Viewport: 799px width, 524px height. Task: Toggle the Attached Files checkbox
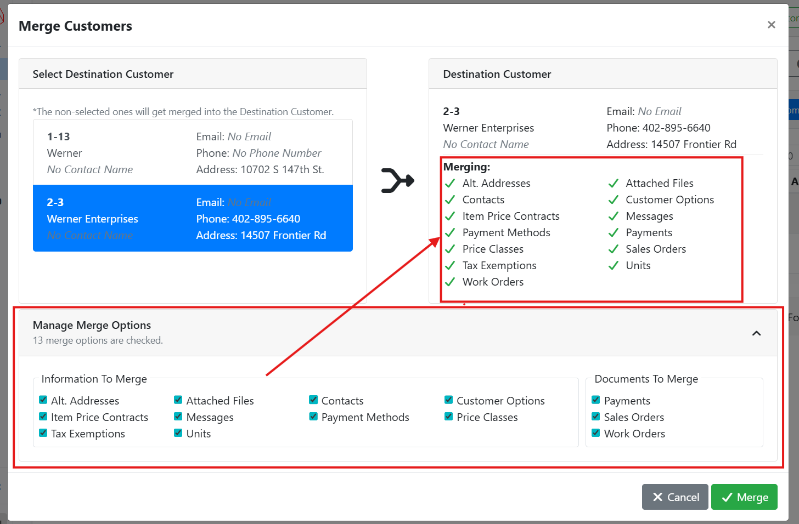click(178, 400)
